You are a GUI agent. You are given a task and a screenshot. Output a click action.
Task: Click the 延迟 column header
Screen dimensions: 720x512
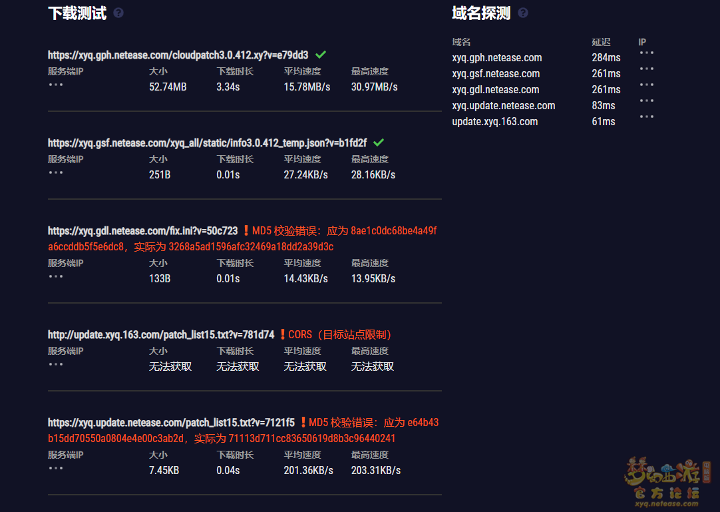tap(601, 42)
